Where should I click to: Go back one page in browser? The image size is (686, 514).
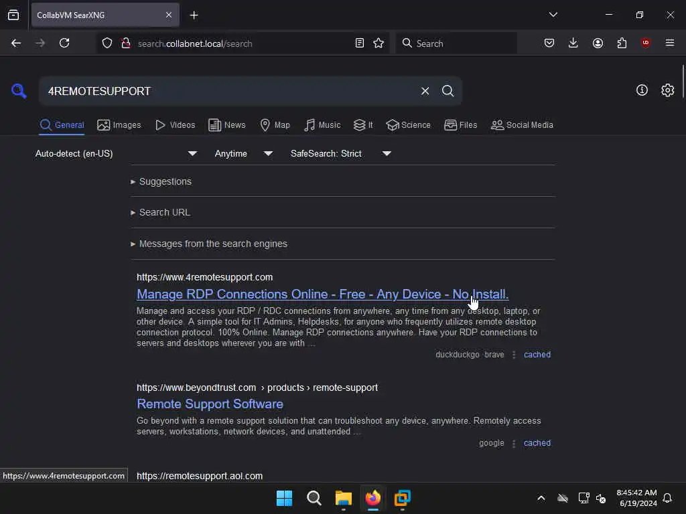pos(16,44)
